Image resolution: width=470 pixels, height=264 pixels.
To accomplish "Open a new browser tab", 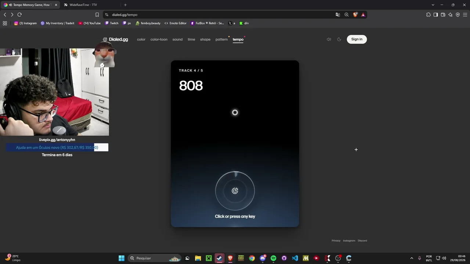I will (125, 5).
